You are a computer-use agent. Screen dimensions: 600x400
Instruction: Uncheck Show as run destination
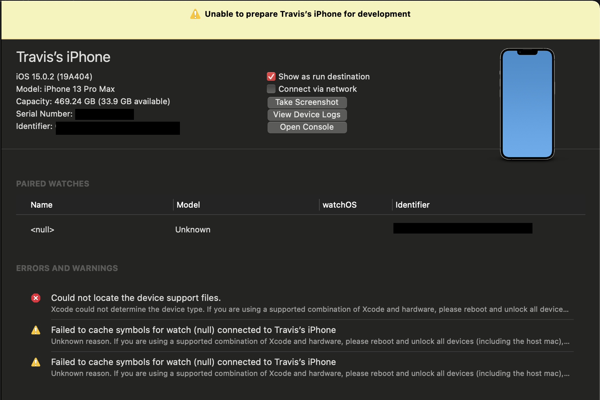(271, 77)
